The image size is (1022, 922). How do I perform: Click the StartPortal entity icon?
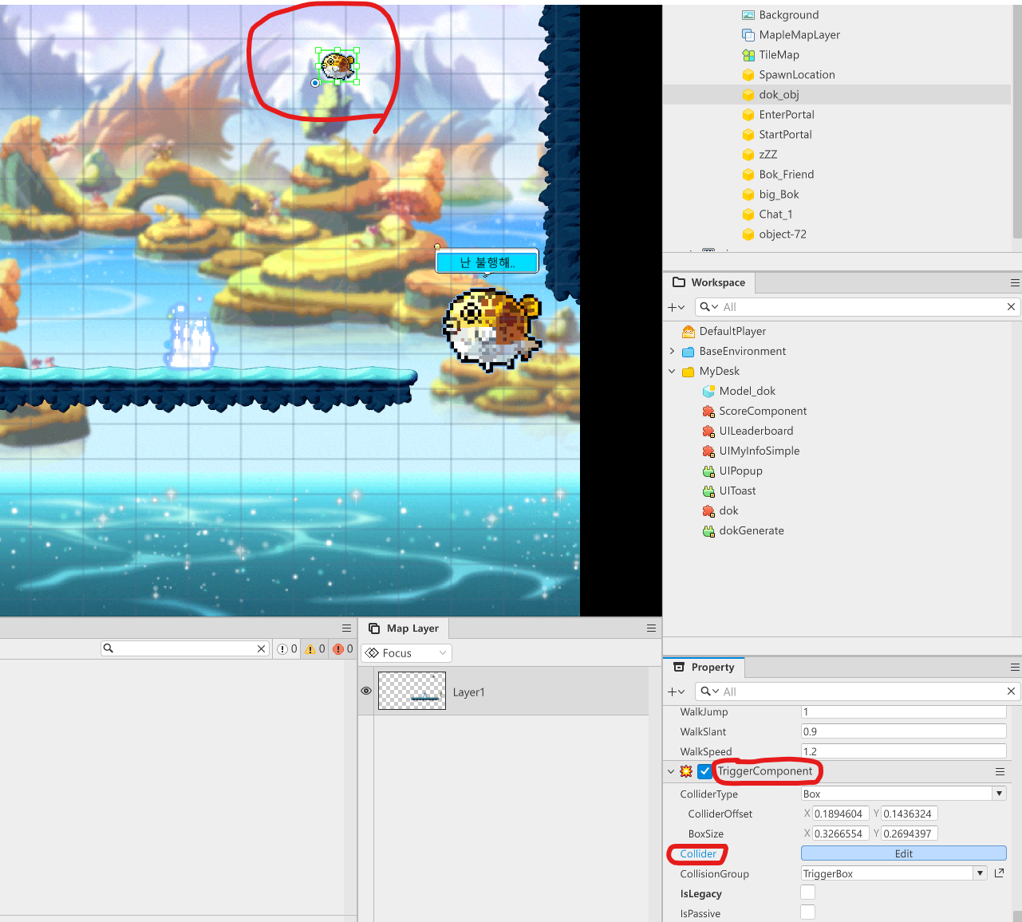748,135
